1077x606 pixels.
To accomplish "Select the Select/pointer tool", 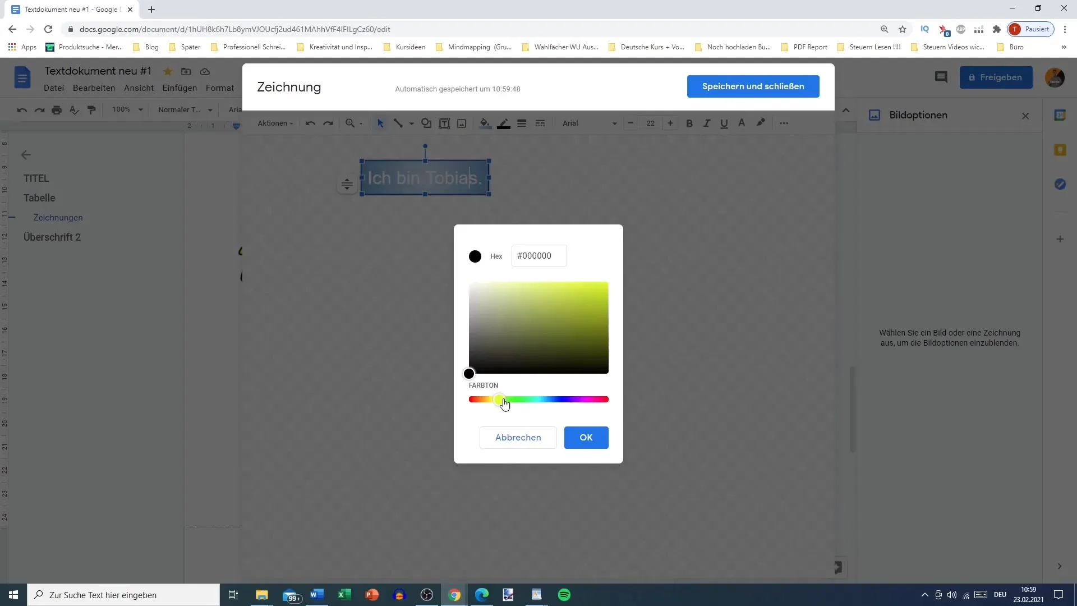I will coord(381,123).
